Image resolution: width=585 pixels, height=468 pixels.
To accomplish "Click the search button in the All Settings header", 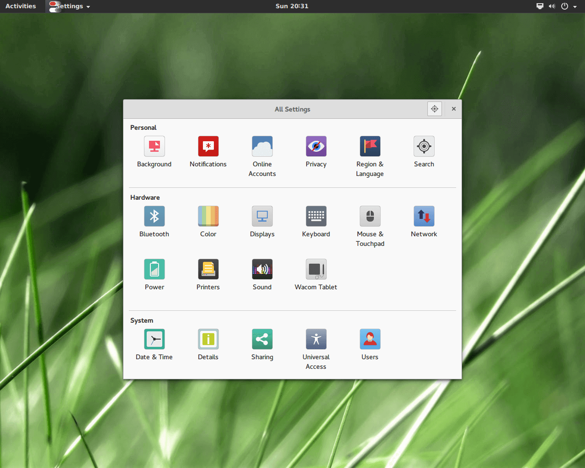I will [x=435, y=109].
